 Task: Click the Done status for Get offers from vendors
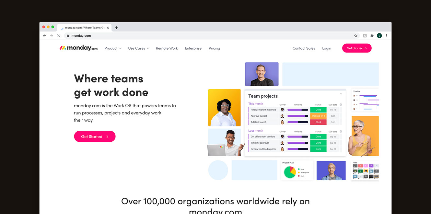(318, 137)
